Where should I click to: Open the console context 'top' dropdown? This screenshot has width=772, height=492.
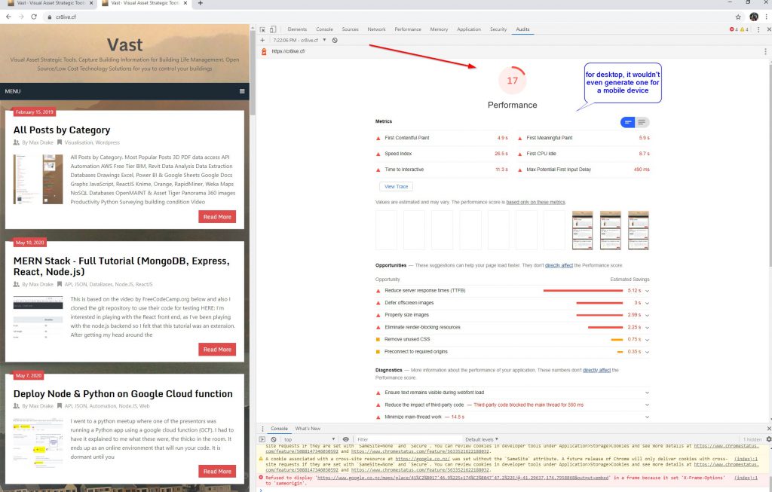(x=308, y=439)
